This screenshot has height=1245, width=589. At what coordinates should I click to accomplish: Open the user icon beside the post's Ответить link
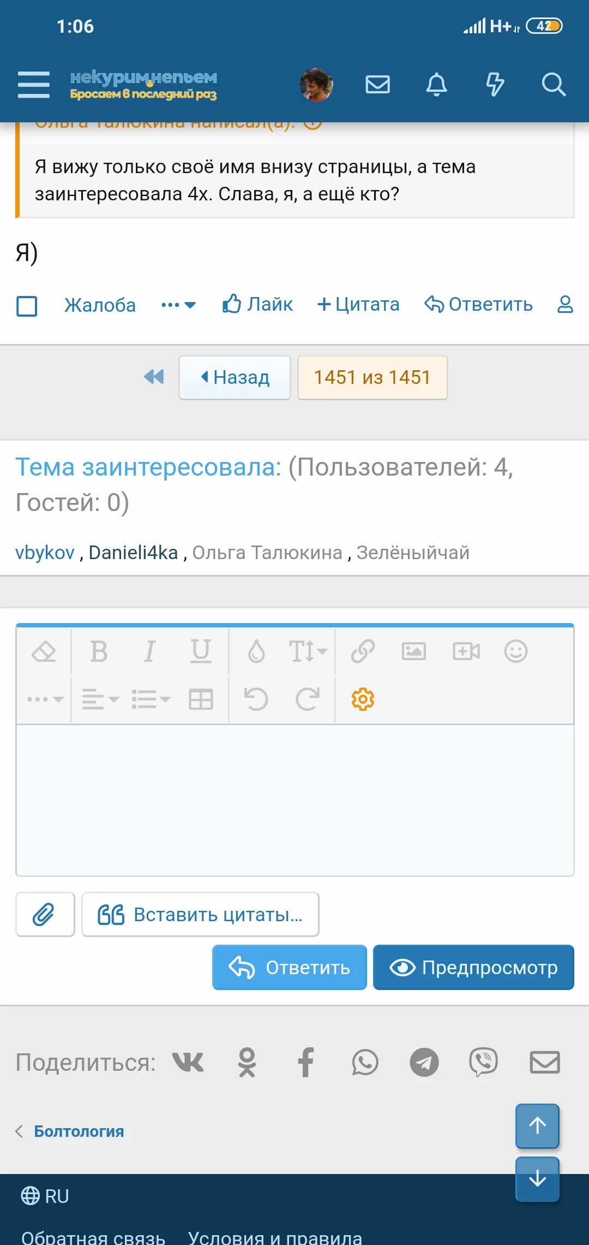click(565, 304)
